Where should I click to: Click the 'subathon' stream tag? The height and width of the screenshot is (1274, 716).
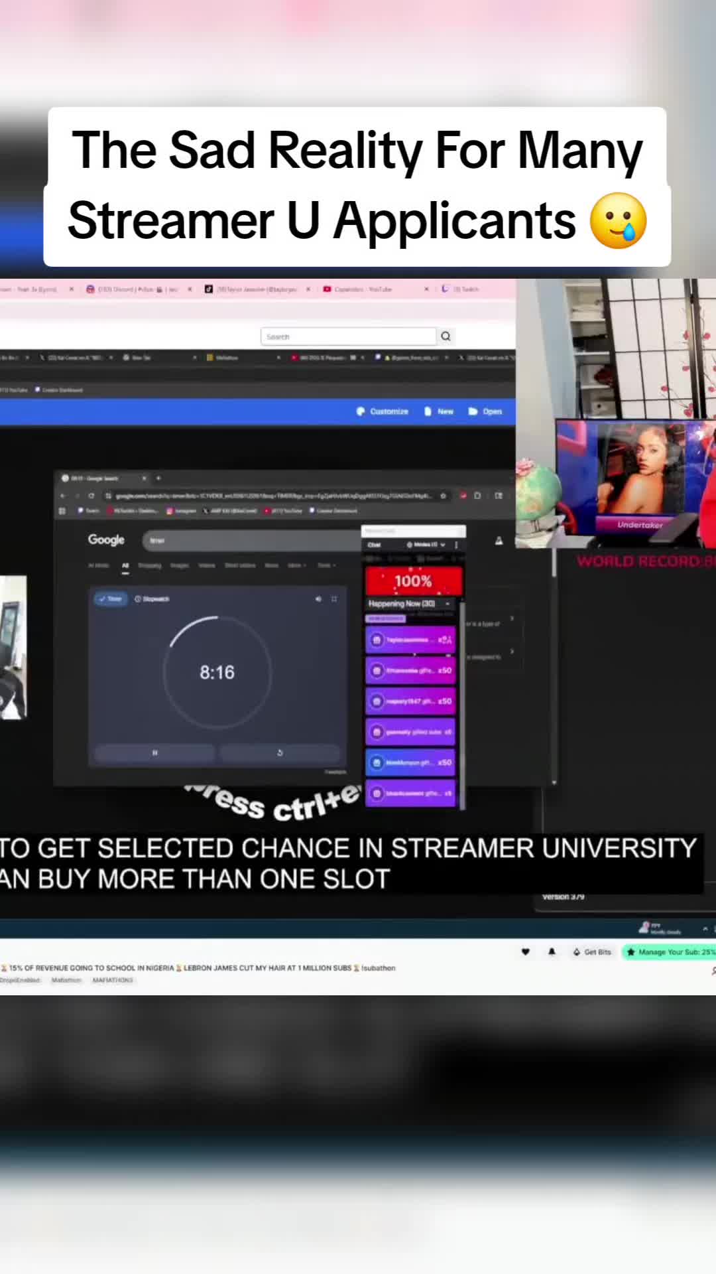pyautogui.click(x=379, y=968)
